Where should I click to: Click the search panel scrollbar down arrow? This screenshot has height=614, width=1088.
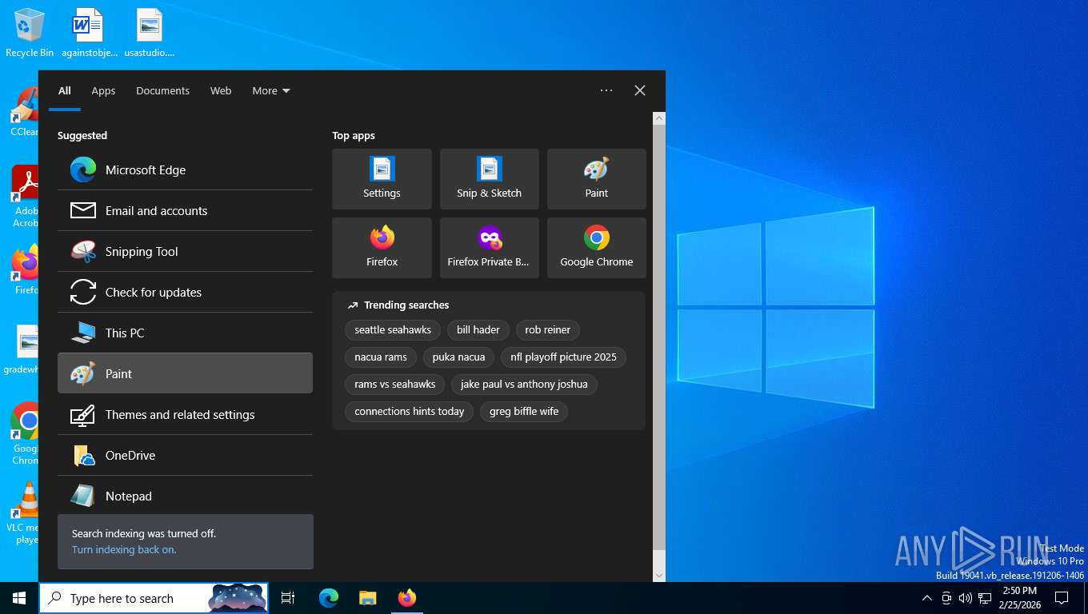[659, 575]
